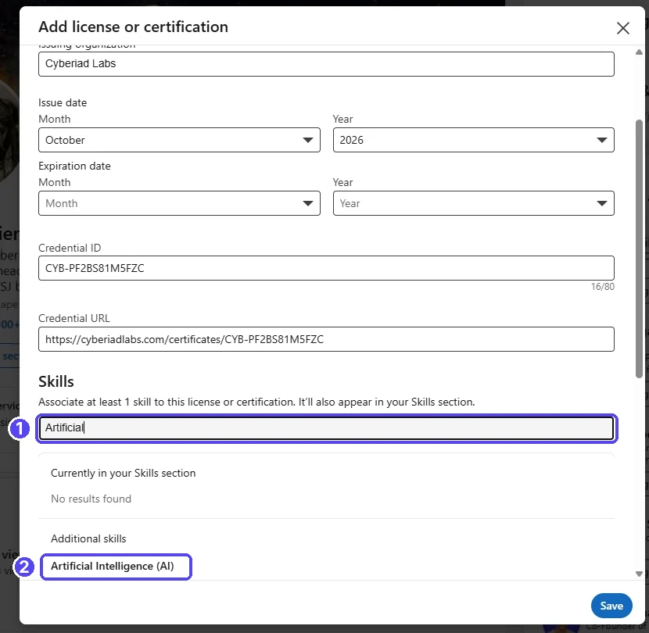Viewport: 649px width, 633px height.
Task: Click the 'Issue date' label
Action: pos(63,102)
